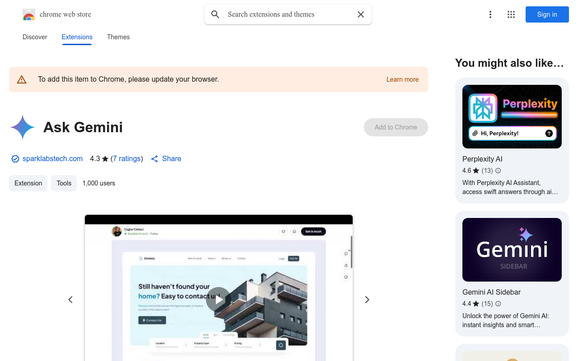
Task: Click the You might also like heading
Action: click(509, 63)
